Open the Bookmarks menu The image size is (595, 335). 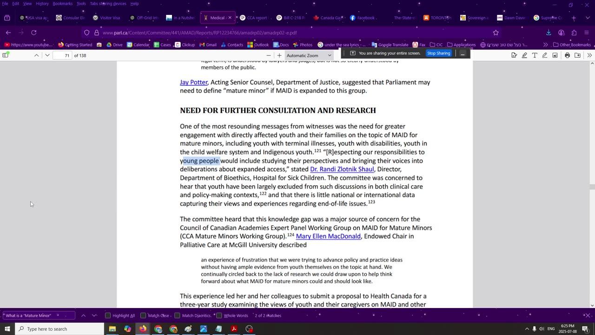[x=62, y=3]
